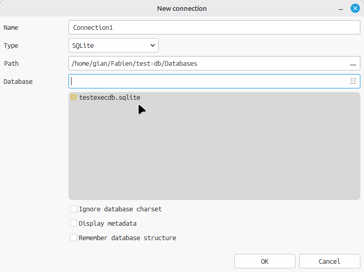Click the empty Database input box
The height and width of the screenshot is (272, 364).
206,81
